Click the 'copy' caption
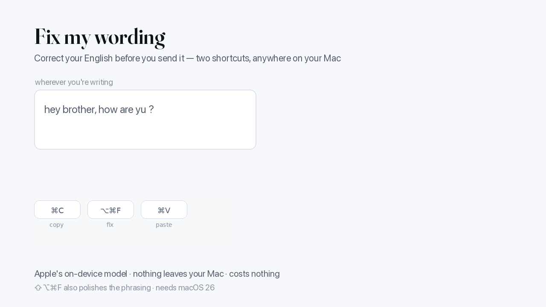 click(x=56, y=225)
